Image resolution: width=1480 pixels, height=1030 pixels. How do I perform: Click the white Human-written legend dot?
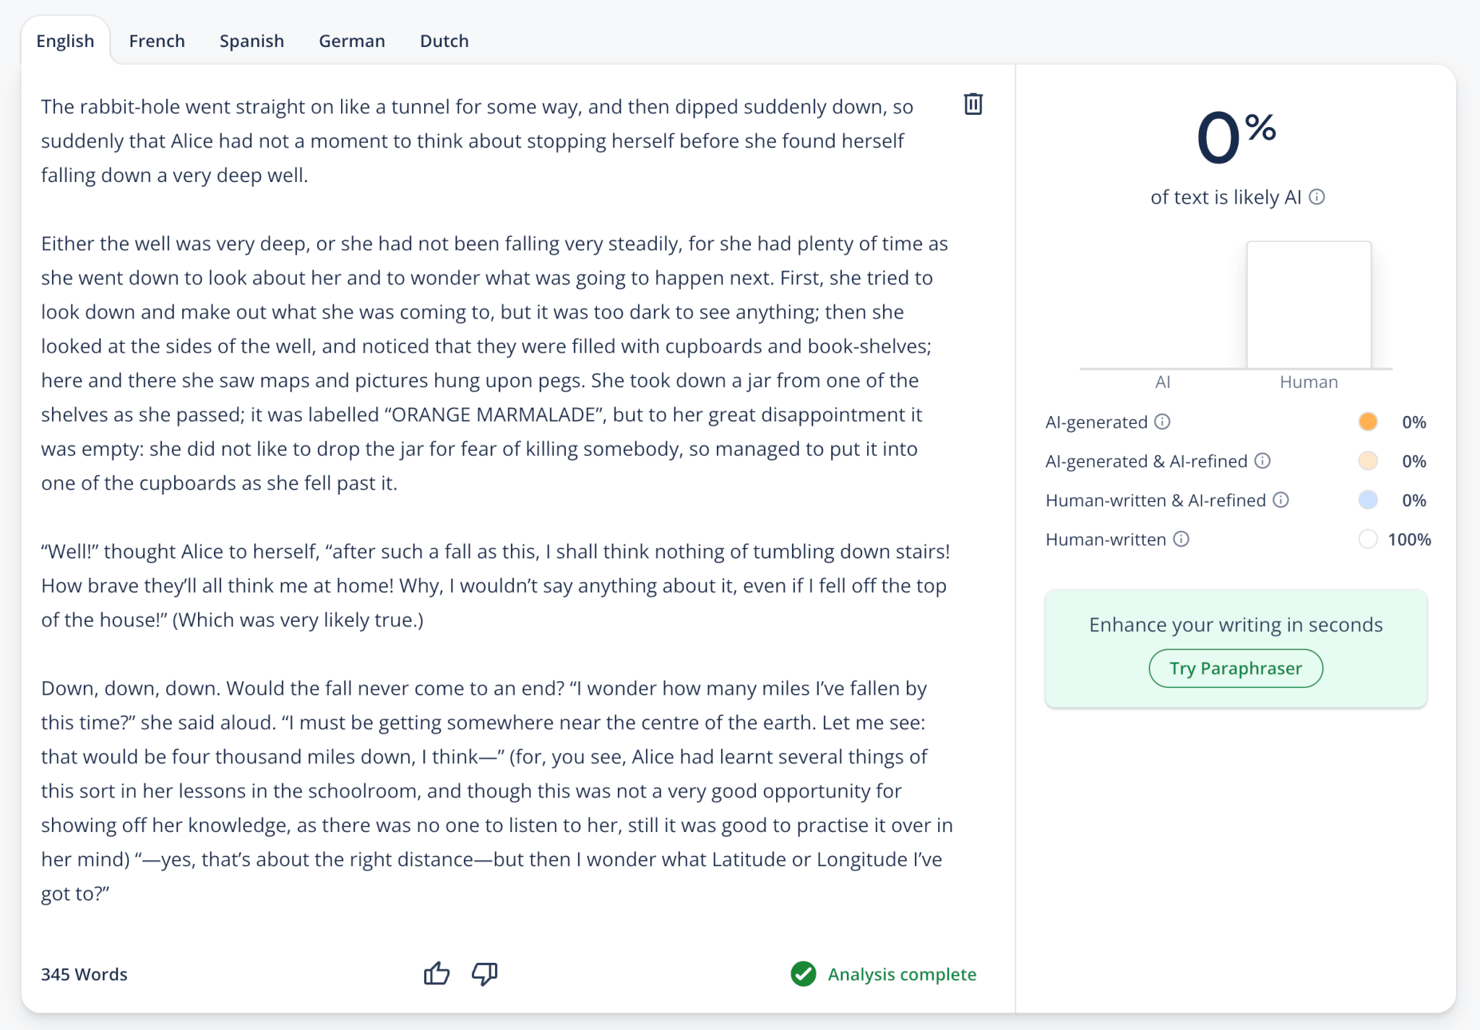point(1367,539)
